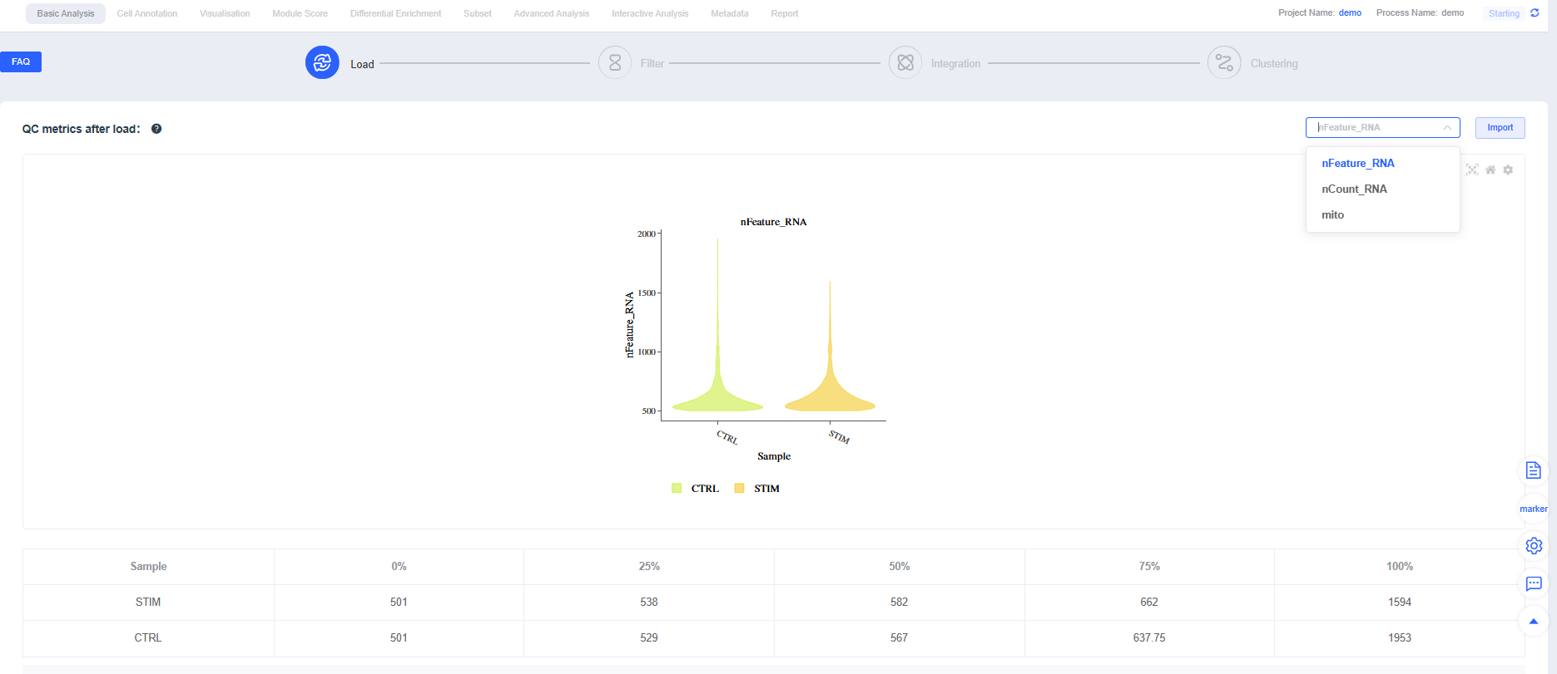
Task: Open the Differential Enrichment tab
Action: [x=395, y=13]
